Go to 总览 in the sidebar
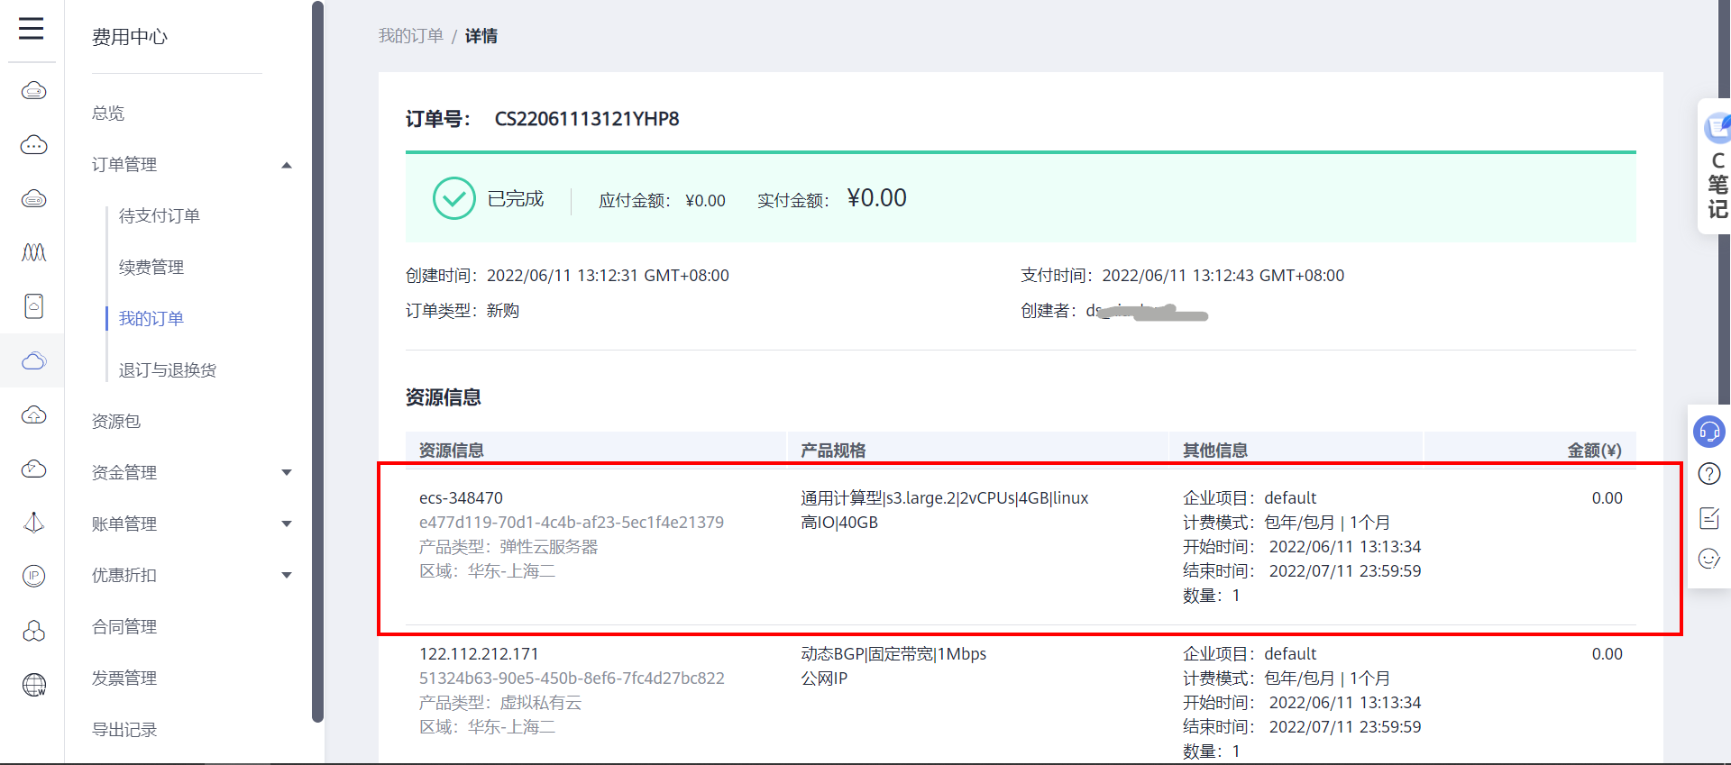 point(108,114)
